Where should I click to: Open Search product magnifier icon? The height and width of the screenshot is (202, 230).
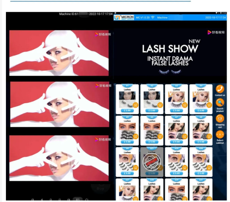(x=220, y=102)
